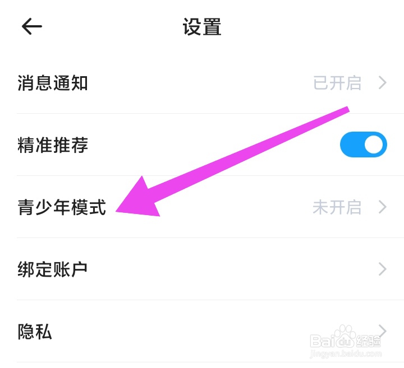The width and height of the screenshot is (404, 368).
Task: Expand the 绑定账户 row chevron
Action: [x=383, y=269]
